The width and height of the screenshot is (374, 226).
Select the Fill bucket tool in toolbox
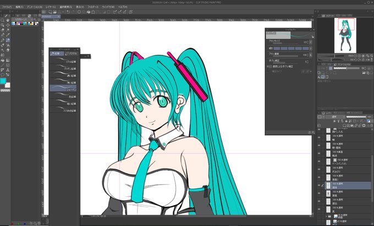click(2, 60)
